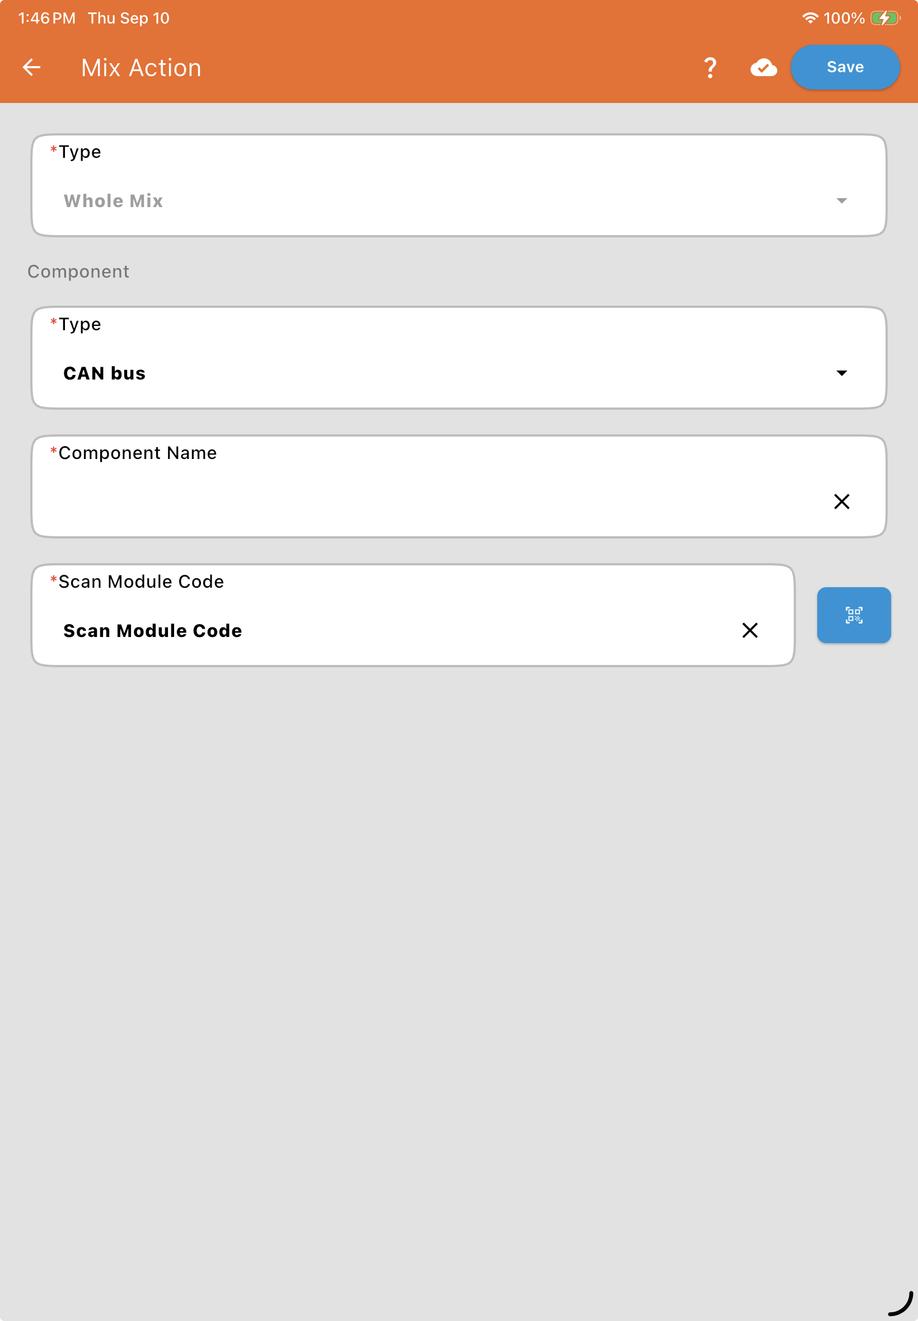Tap the time in status bar

point(47,18)
